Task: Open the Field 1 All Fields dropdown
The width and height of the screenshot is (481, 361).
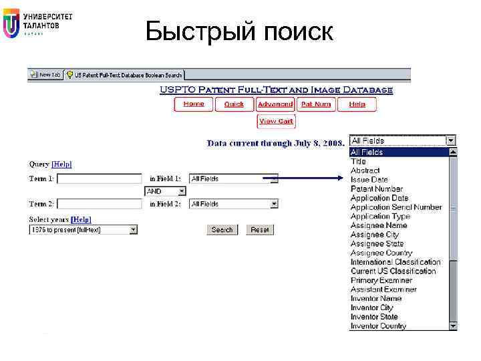Action: 233,178
